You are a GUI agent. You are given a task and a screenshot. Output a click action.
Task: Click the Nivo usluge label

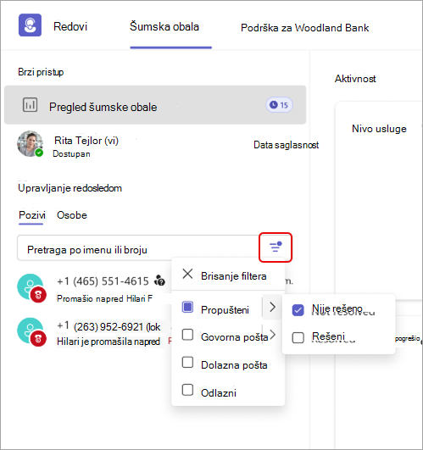(x=379, y=129)
